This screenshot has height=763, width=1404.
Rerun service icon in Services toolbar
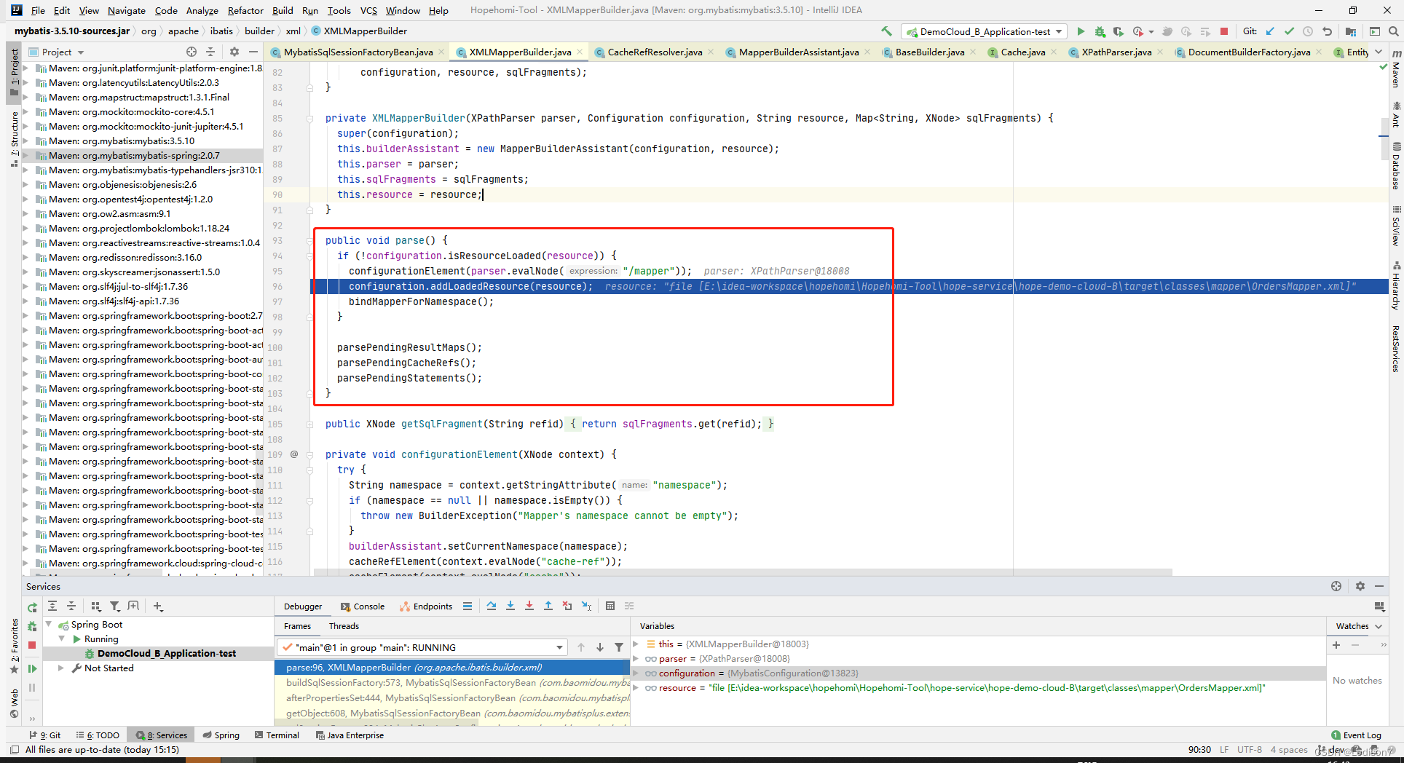point(32,607)
